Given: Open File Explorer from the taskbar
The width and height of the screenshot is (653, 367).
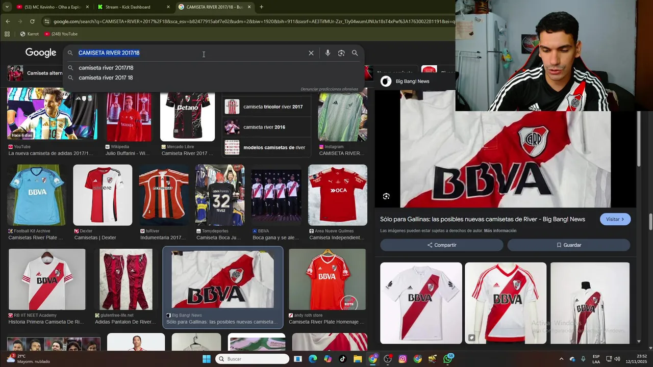Looking at the screenshot, I should pyautogui.click(x=358, y=359).
